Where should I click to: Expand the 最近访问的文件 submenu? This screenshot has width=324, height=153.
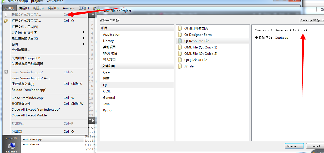(x=84, y=32)
